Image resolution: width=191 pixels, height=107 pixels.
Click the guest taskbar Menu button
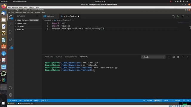[11, 103]
